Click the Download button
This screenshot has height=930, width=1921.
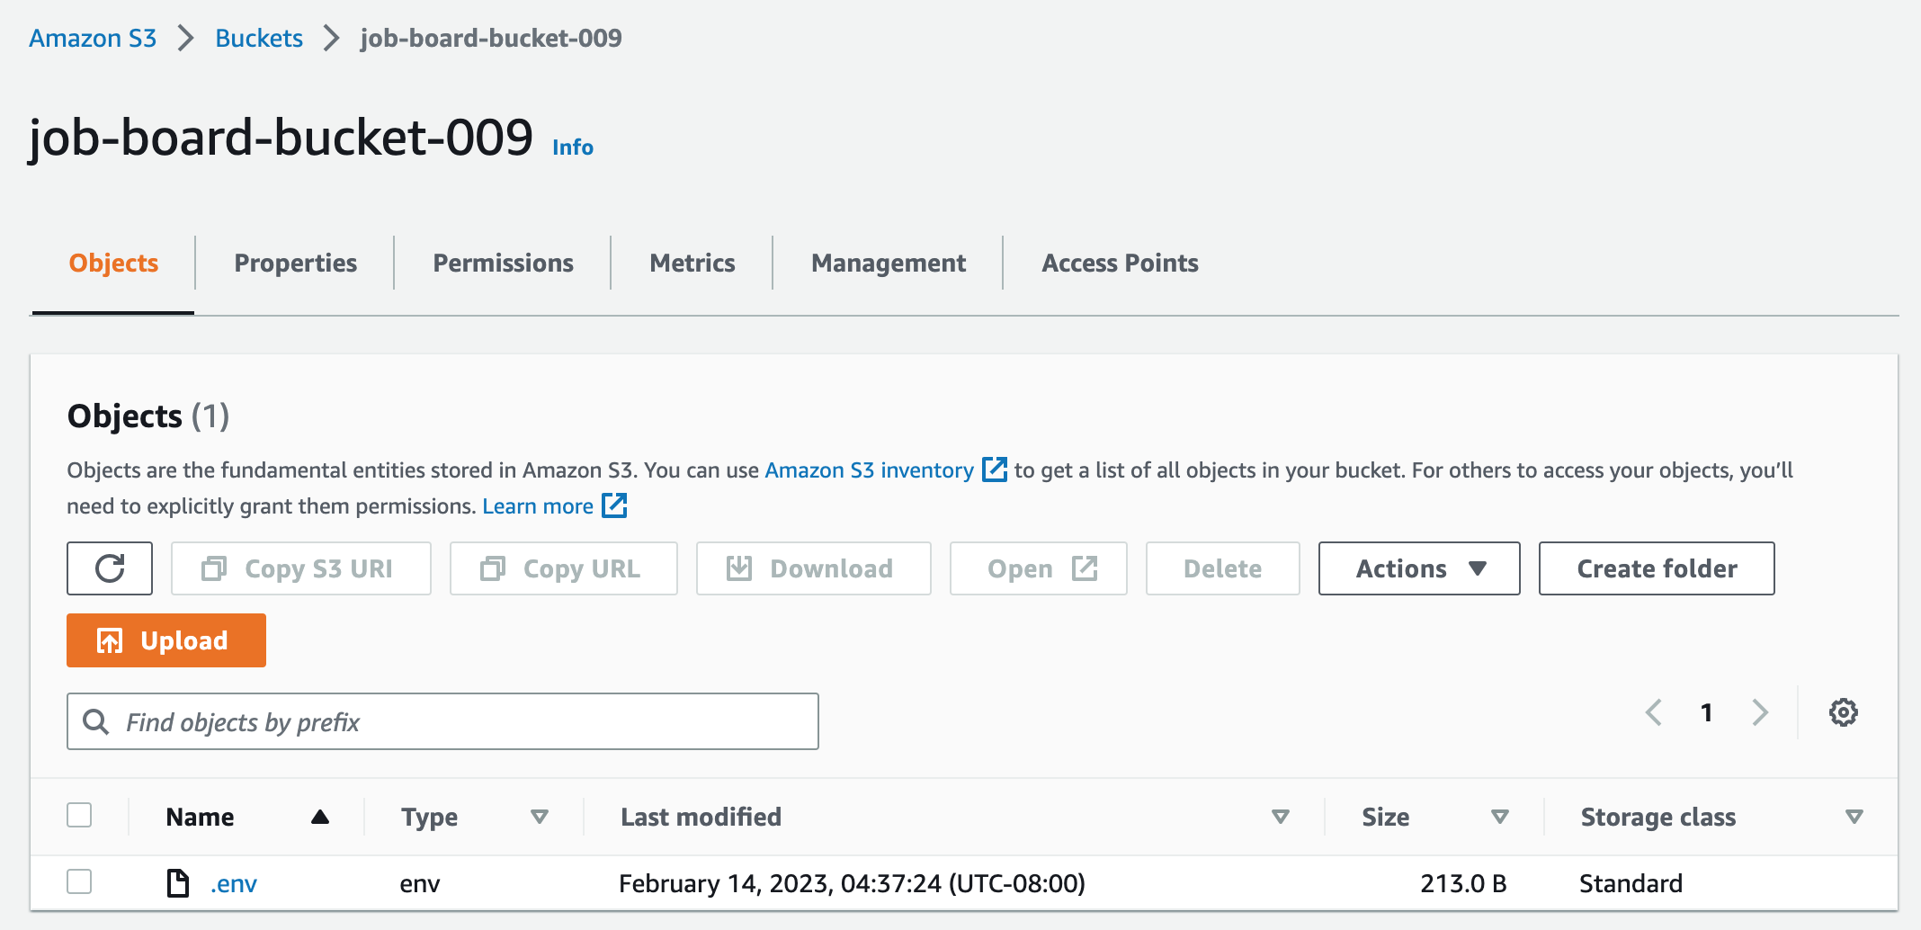coord(814,568)
